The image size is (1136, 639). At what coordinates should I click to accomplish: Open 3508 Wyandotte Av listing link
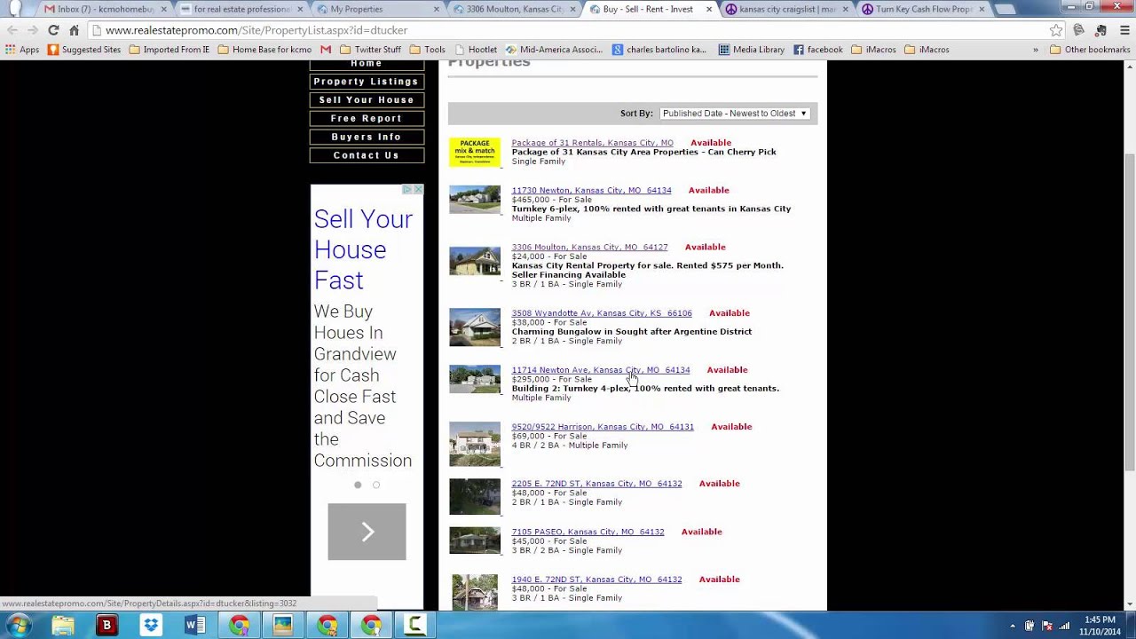coord(602,313)
